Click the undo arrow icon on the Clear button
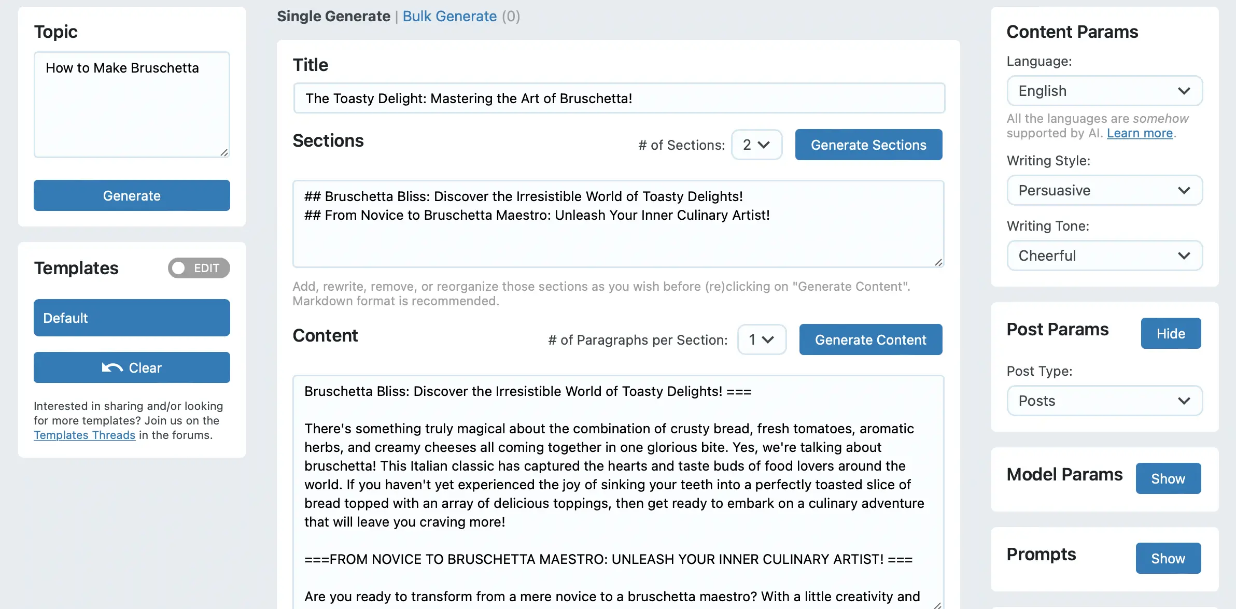The width and height of the screenshot is (1236, 609). tap(112, 367)
